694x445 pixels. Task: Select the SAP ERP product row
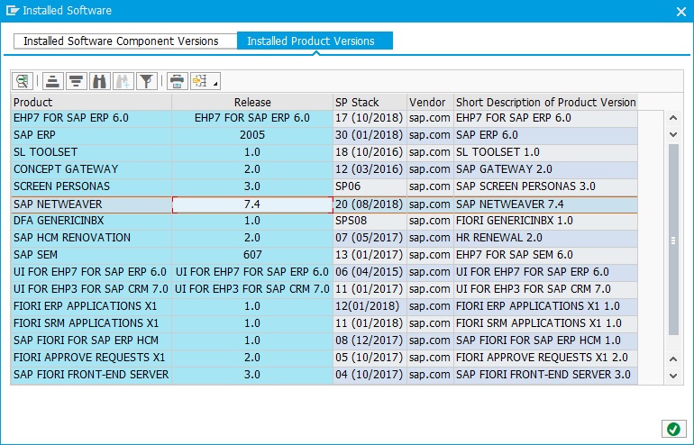[91, 135]
